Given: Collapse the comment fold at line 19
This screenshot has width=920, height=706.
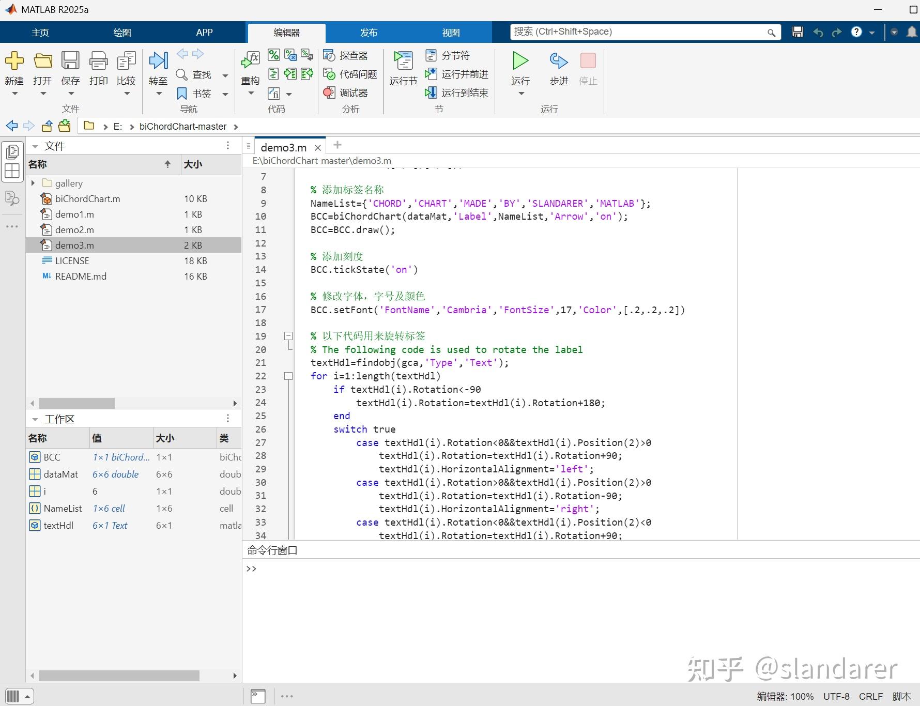Looking at the screenshot, I should pyautogui.click(x=288, y=336).
